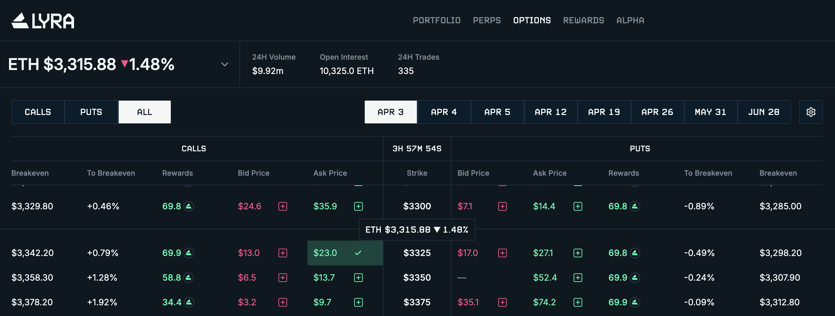Click the ETH $3,315.88 price marker row

[x=417, y=230]
